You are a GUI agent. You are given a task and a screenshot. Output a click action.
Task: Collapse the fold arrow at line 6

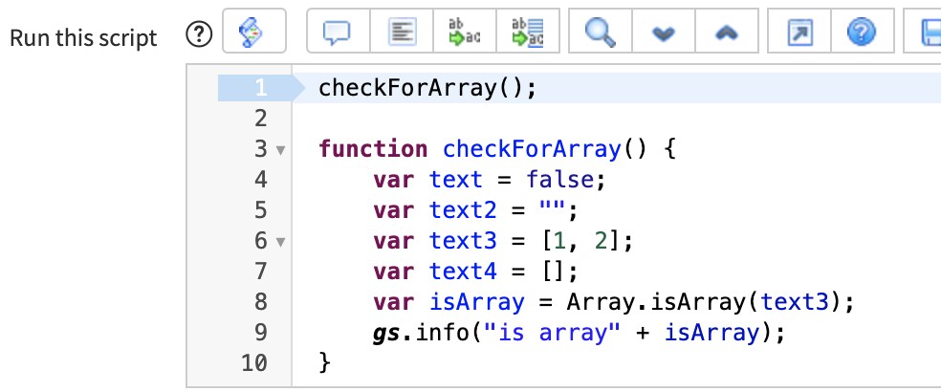click(280, 242)
